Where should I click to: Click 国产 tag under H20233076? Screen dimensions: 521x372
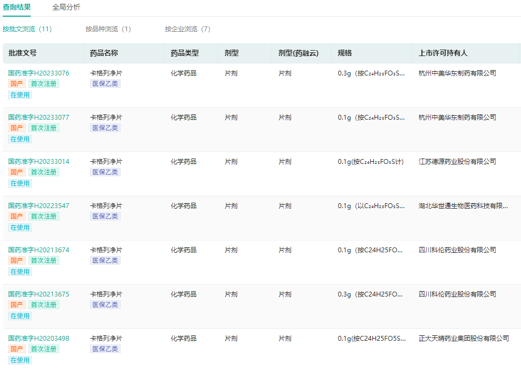[x=17, y=84]
